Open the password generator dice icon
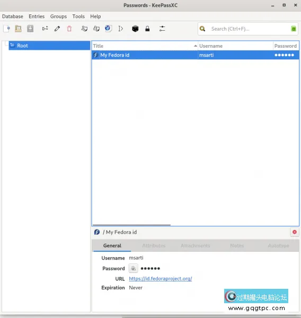 (135, 29)
